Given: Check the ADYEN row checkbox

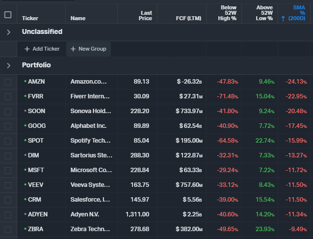Looking at the screenshot, I should 8,215.
